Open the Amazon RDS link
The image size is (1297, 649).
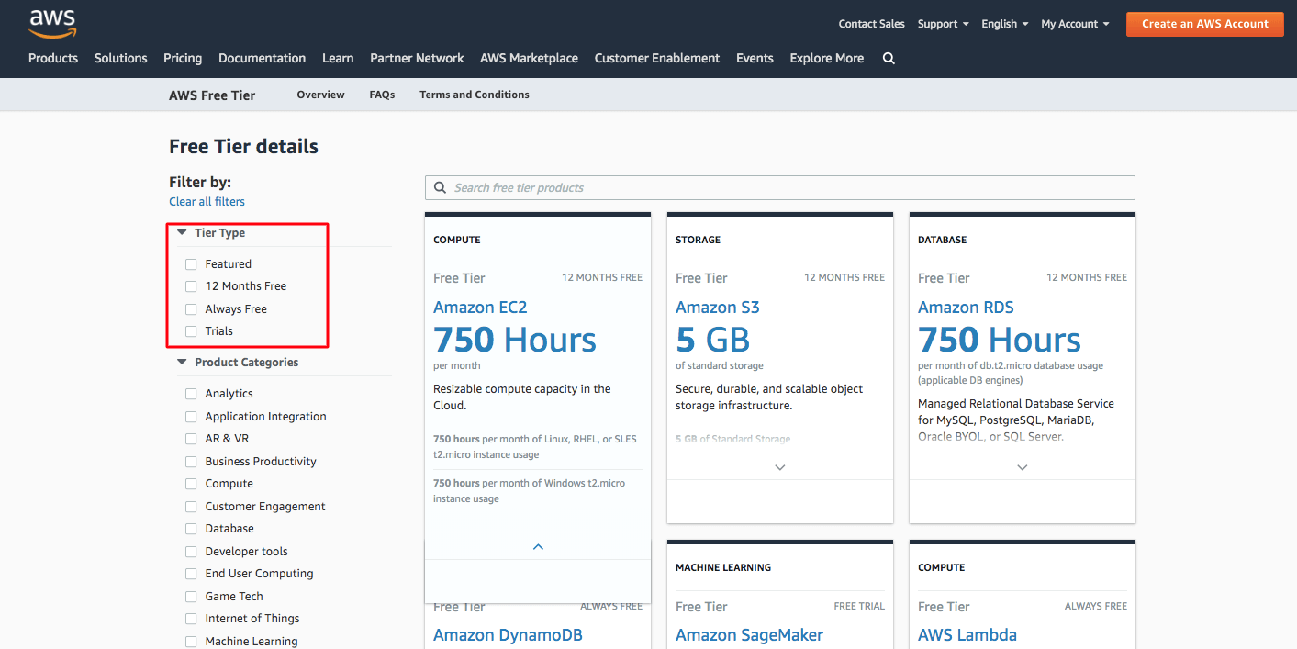tap(966, 308)
